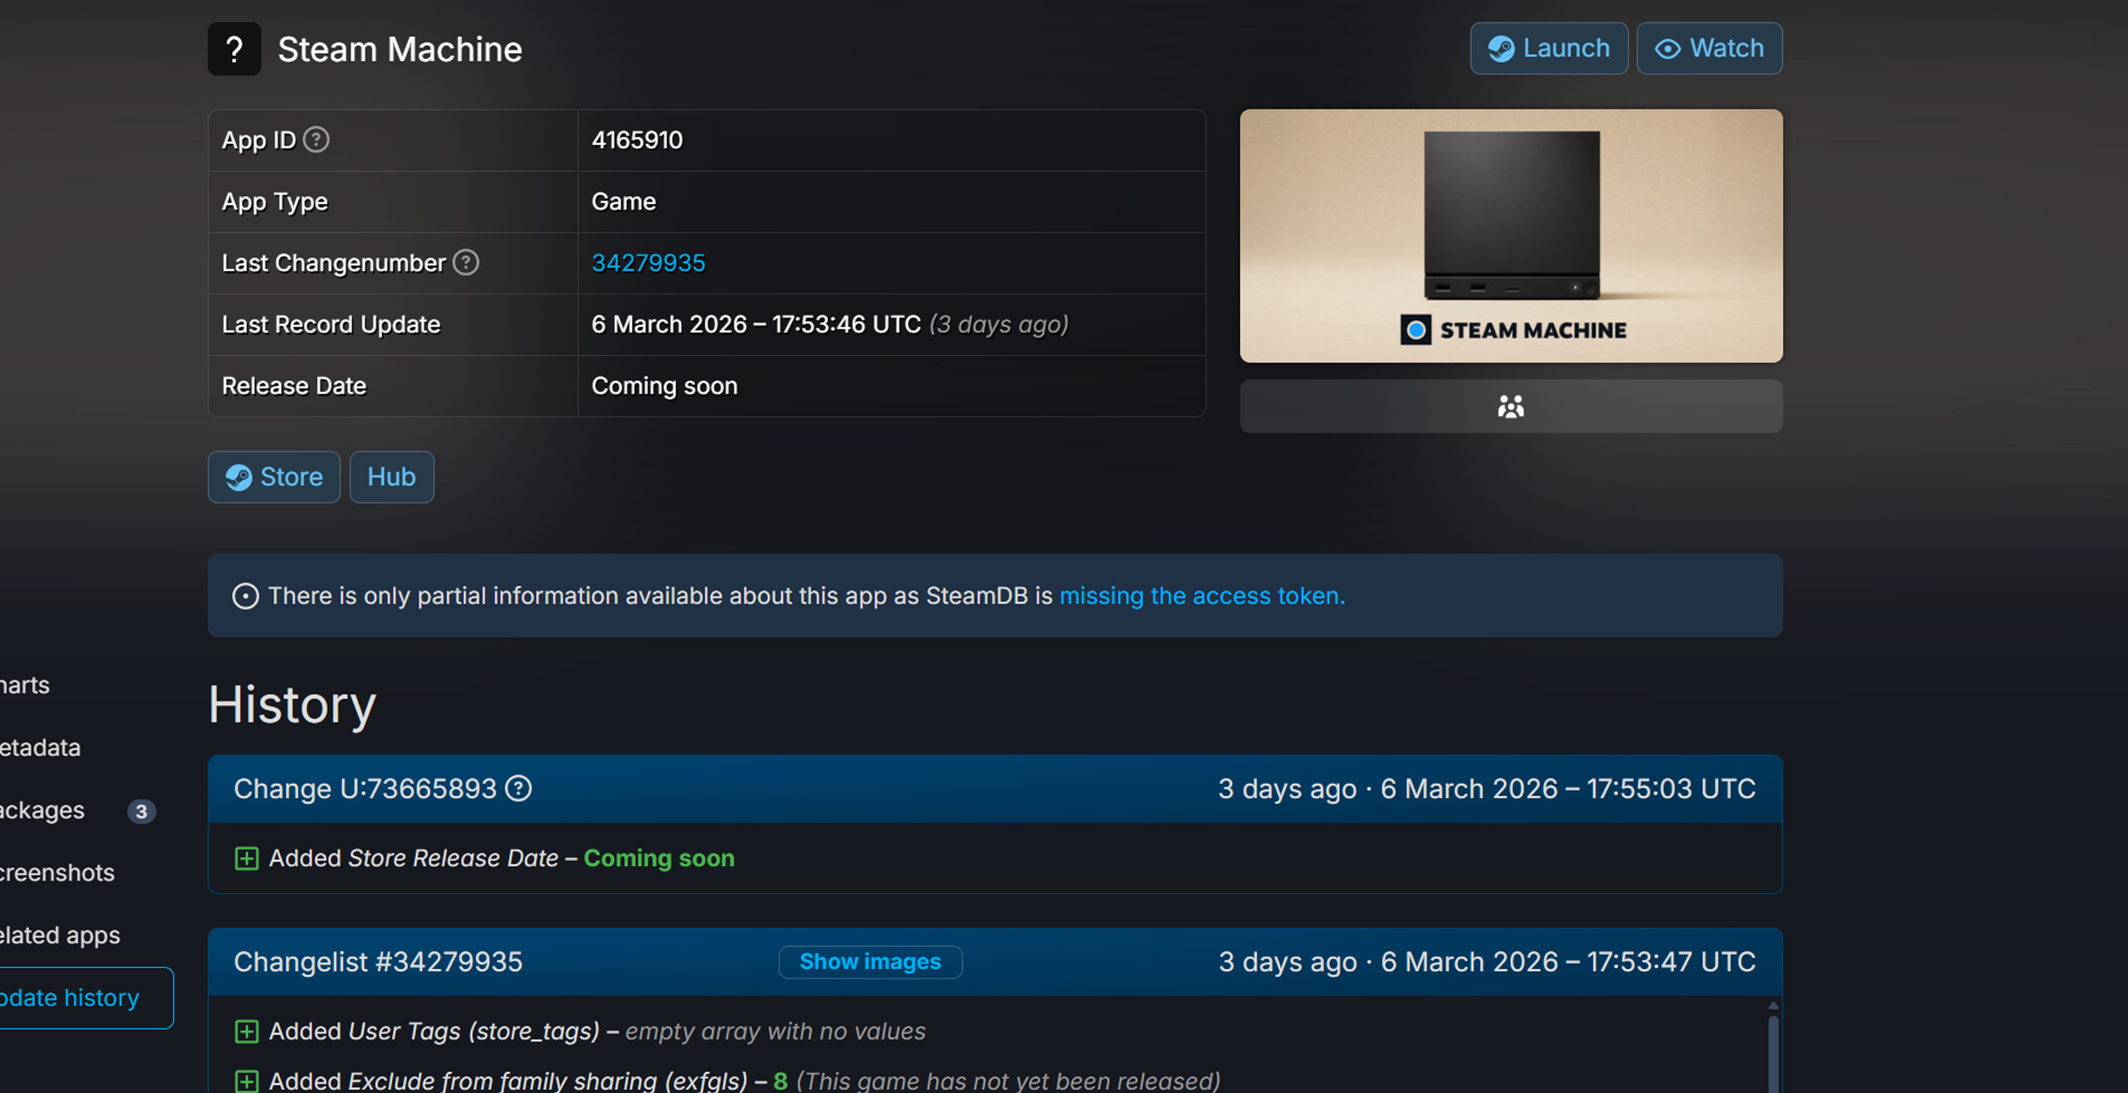Click the History section heading
The width and height of the screenshot is (2128, 1093).
293,705
